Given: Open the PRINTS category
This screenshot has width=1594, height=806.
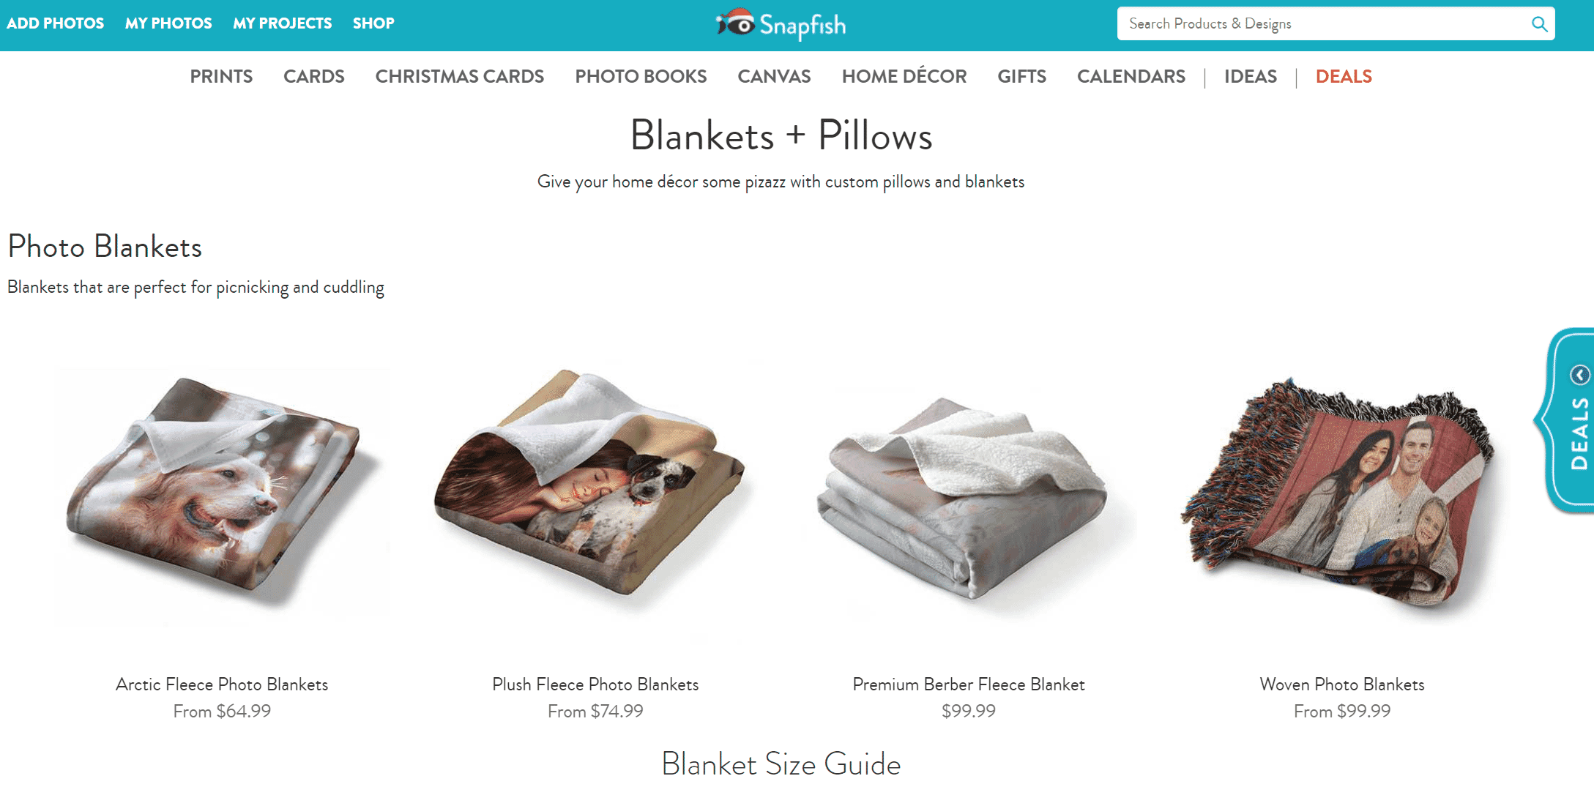Looking at the screenshot, I should (x=221, y=76).
